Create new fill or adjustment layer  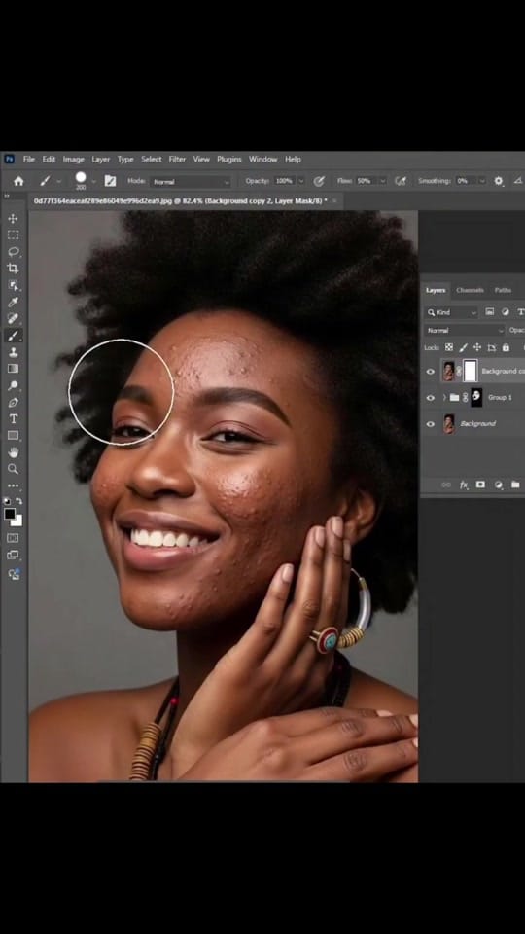498,485
